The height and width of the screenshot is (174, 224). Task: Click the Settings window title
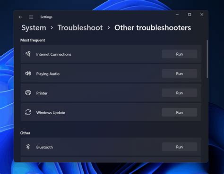click(x=46, y=17)
